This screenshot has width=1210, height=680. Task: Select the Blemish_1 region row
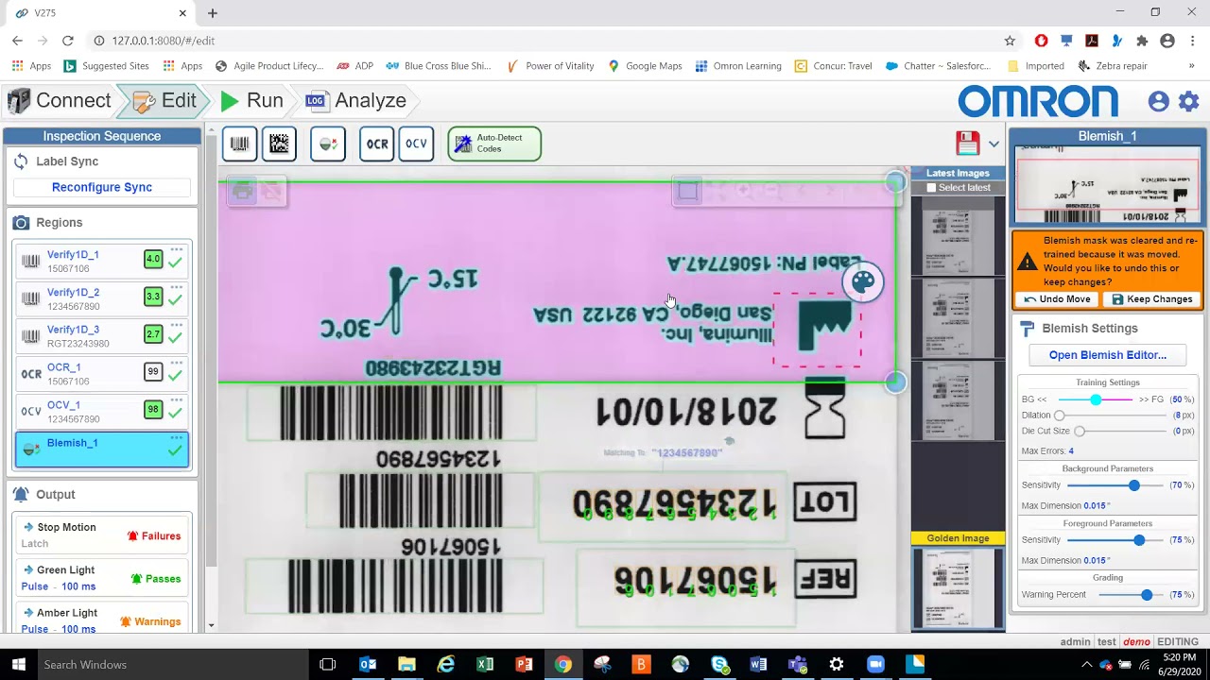click(x=102, y=450)
